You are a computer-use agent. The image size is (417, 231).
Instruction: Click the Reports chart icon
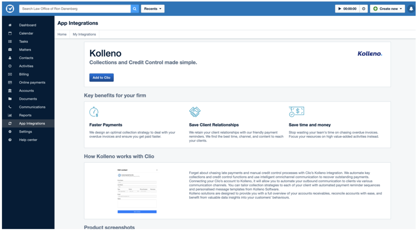coord(10,115)
